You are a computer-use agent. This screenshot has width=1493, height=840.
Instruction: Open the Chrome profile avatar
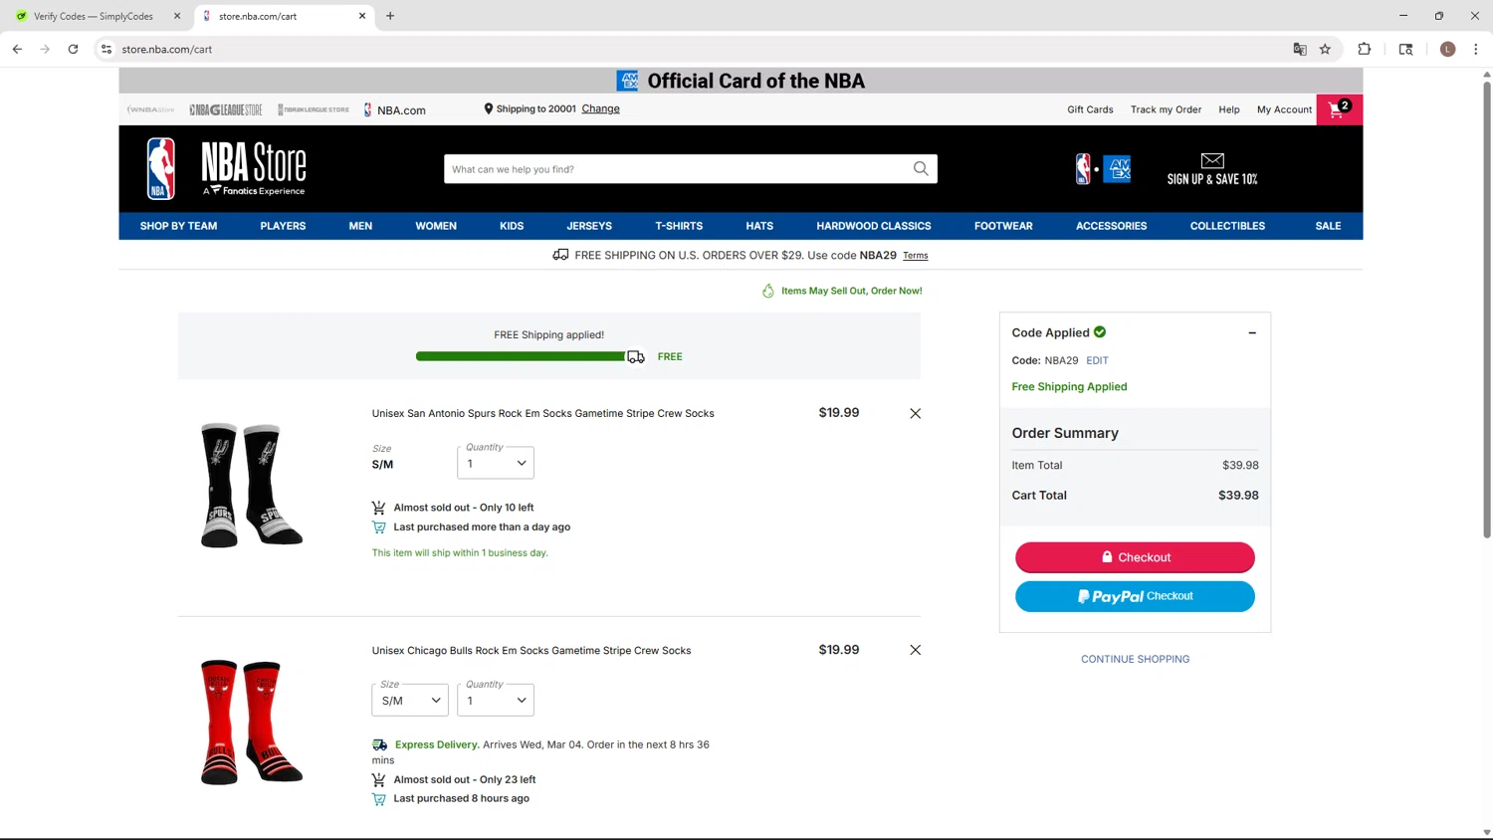1447,49
